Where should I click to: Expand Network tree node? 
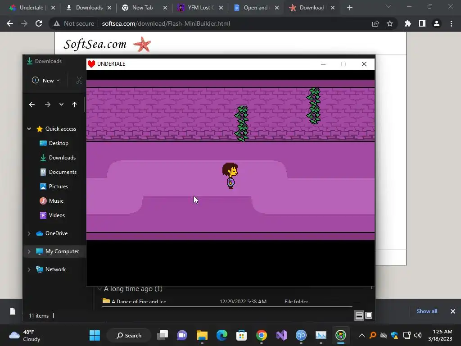point(29,269)
